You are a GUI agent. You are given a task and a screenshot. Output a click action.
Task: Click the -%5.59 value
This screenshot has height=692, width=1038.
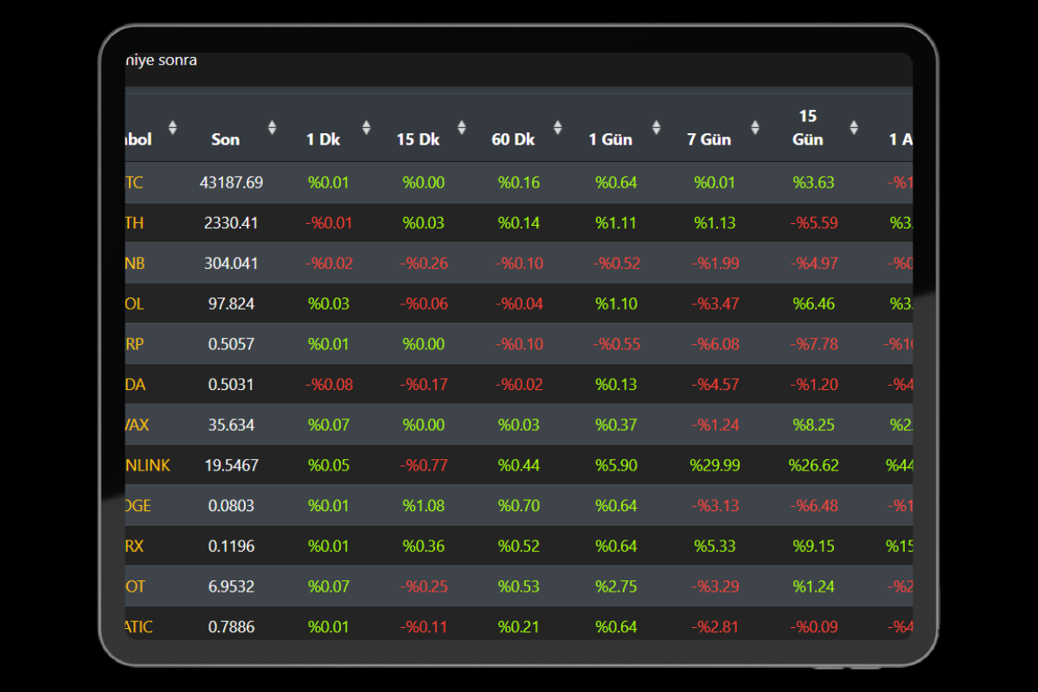pos(813,223)
